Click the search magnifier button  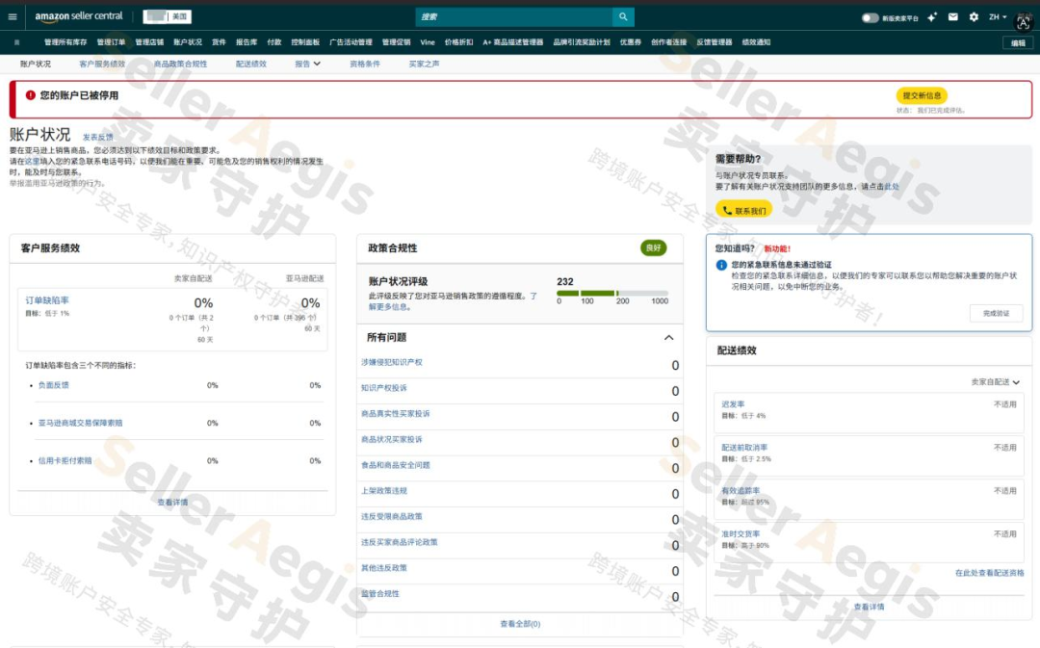(x=623, y=16)
